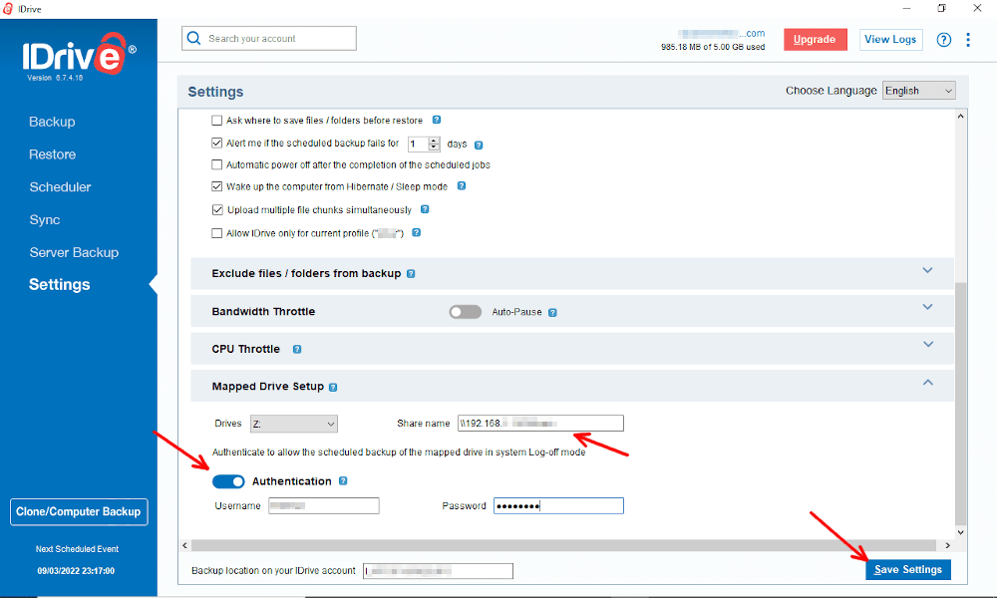Click the days number field showing 1
997x598 pixels.
point(418,144)
